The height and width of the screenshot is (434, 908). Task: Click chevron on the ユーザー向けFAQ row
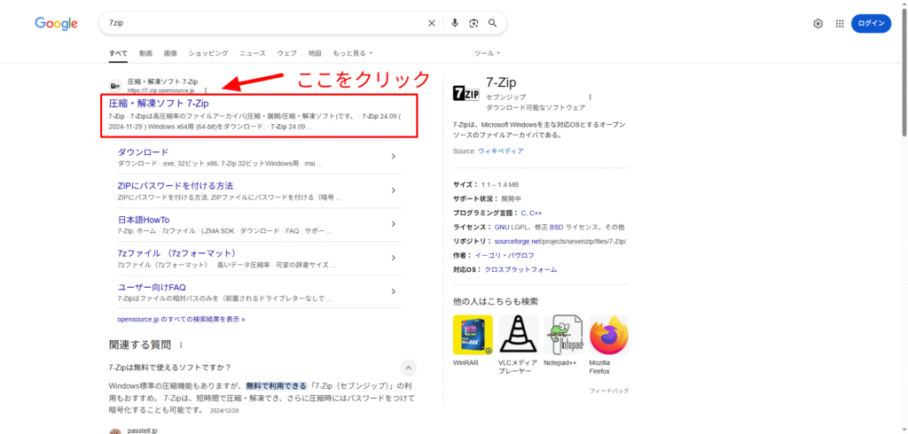pos(393,291)
